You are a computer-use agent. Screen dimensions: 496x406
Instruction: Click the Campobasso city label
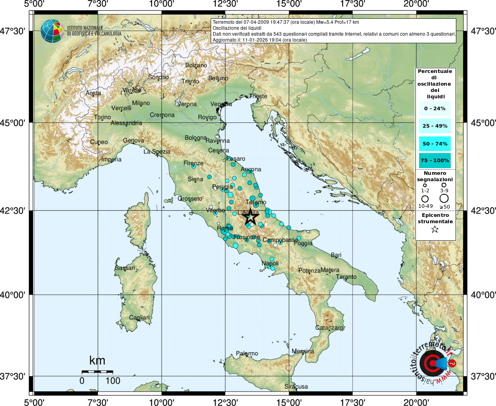[x=281, y=240]
